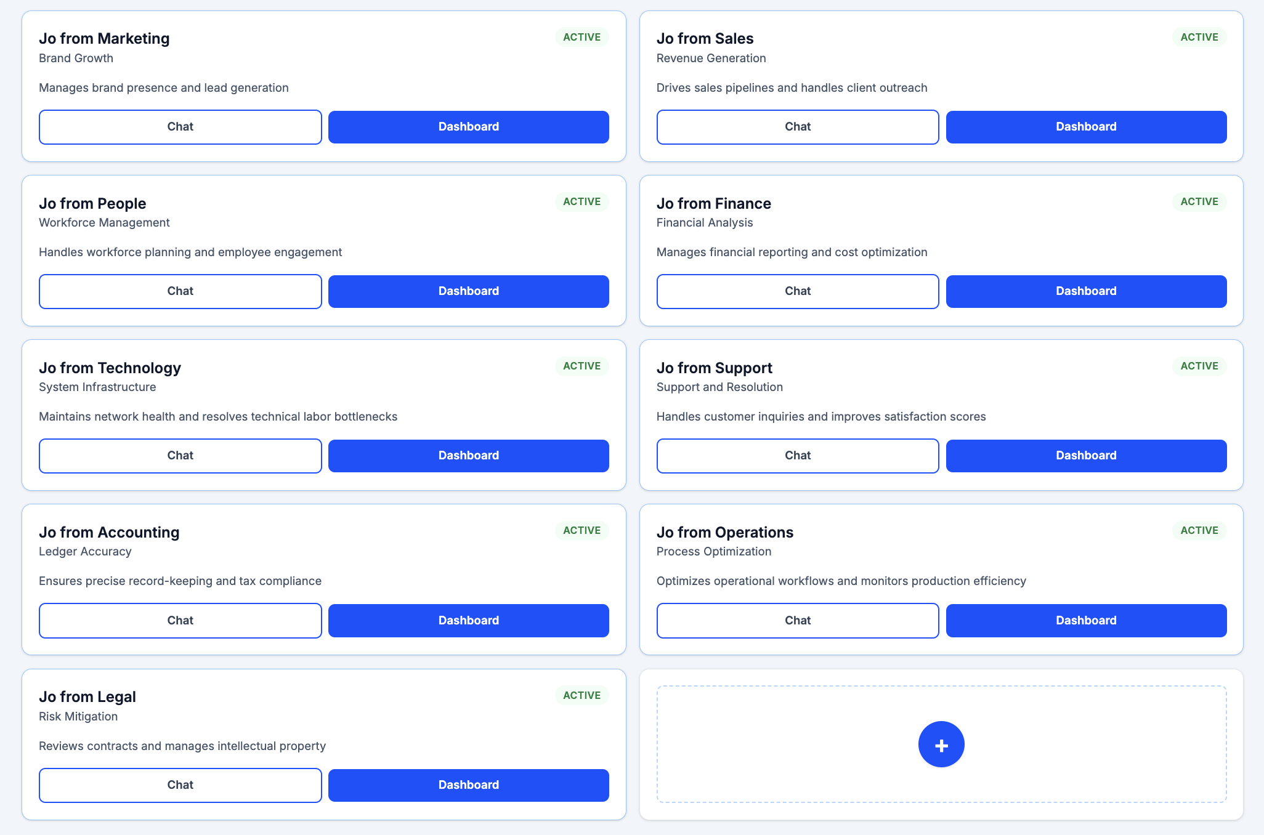View Jo from Operations Dashboard
This screenshot has height=835, width=1264.
coord(1086,620)
